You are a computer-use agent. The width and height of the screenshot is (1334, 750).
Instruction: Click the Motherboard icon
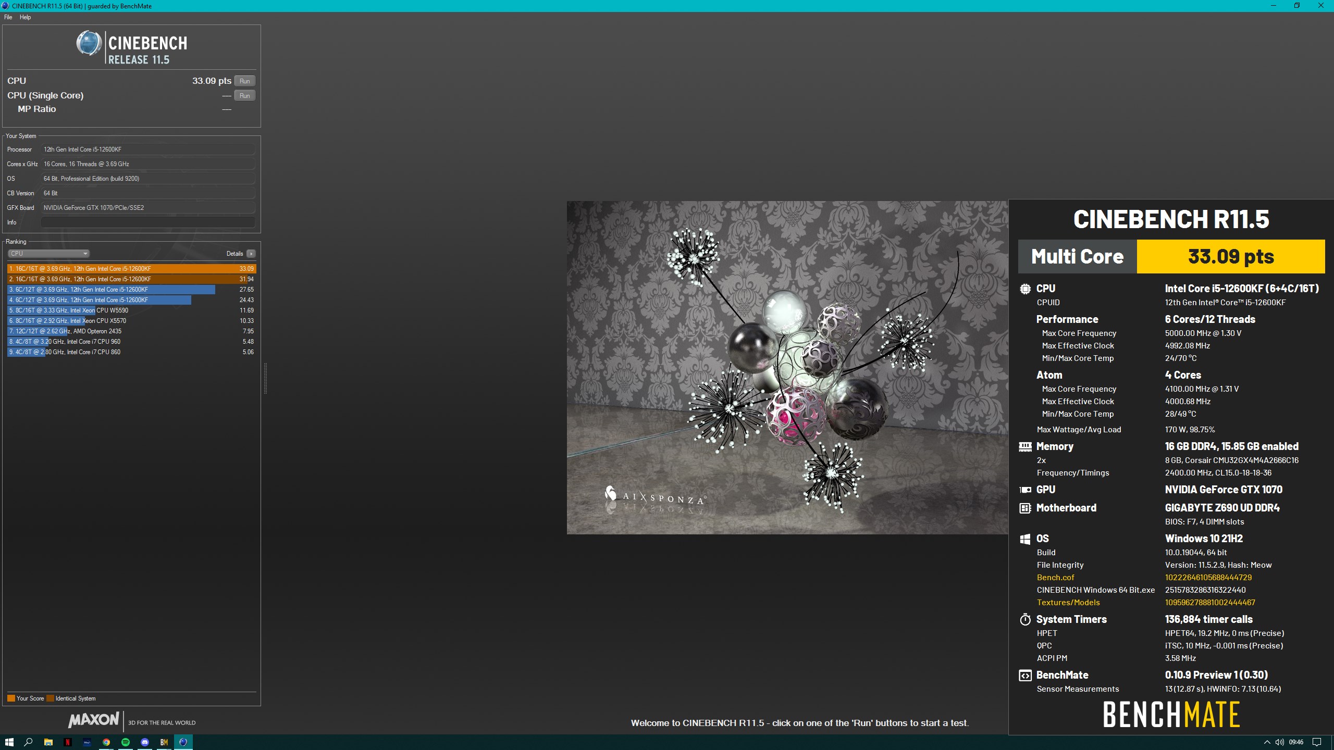[x=1025, y=508]
